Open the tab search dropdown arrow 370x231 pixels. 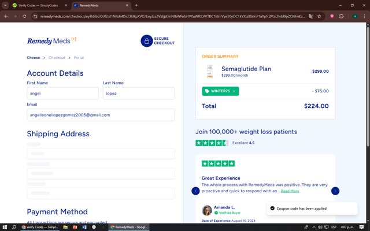click(5, 5)
